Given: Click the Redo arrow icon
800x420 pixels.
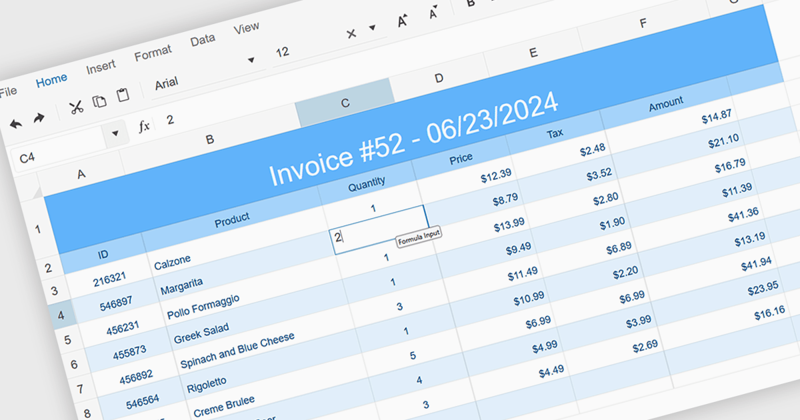Looking at the screenshot, I should click(x=39, y=119).
